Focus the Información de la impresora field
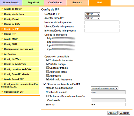The width and height of the screenshot is (134, 116). 102,31
